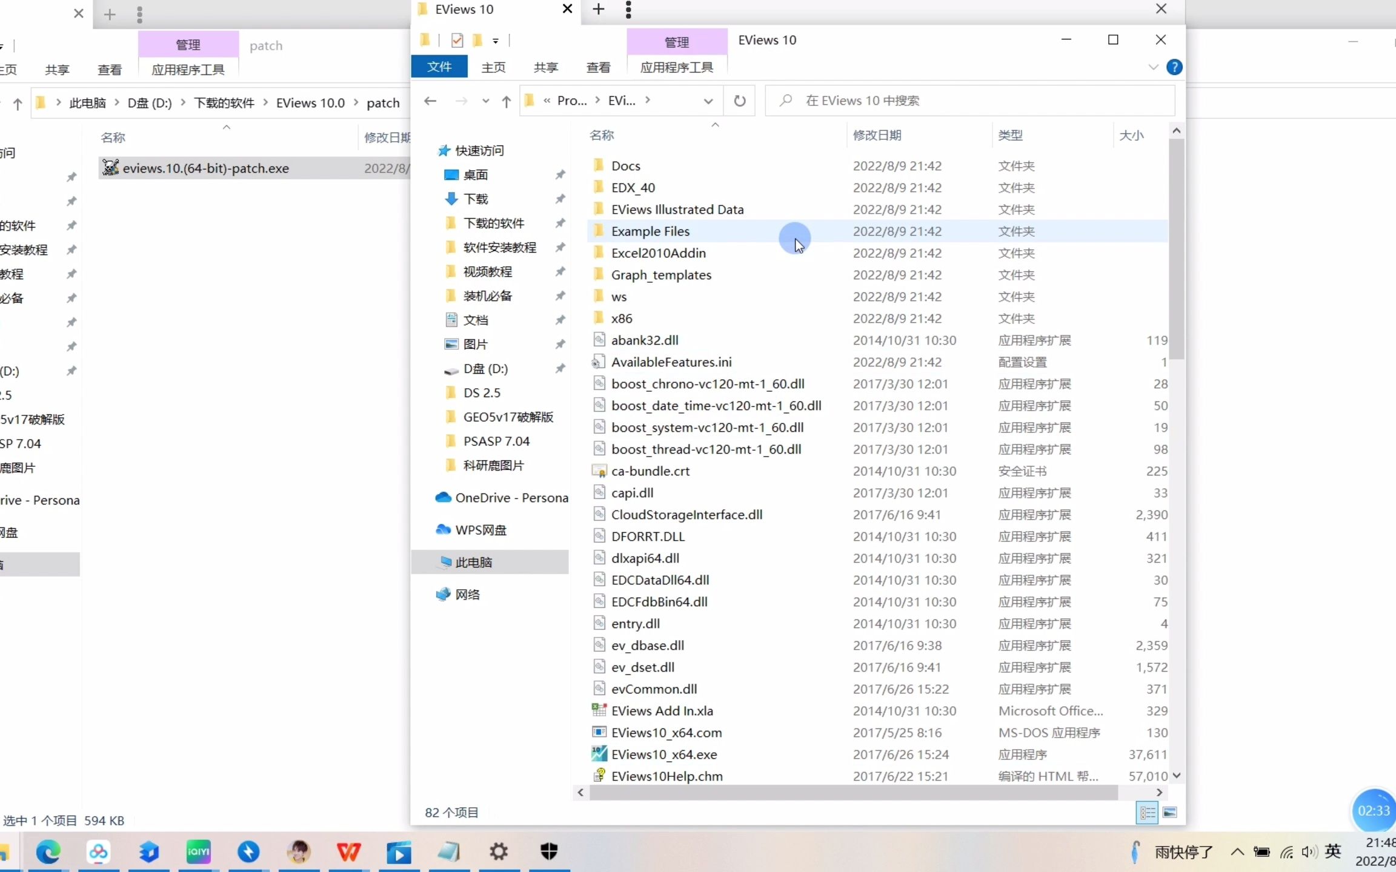This screenshot has width=1396, height=872.
Task: Select AvailableFeatures.ini file
Action: (671, 362)
